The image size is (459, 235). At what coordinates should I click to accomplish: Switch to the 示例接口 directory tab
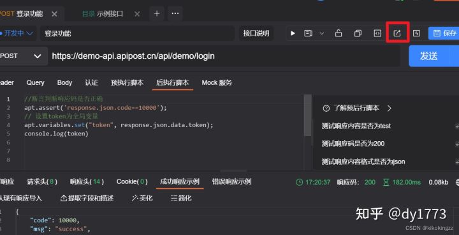(103, 14)
